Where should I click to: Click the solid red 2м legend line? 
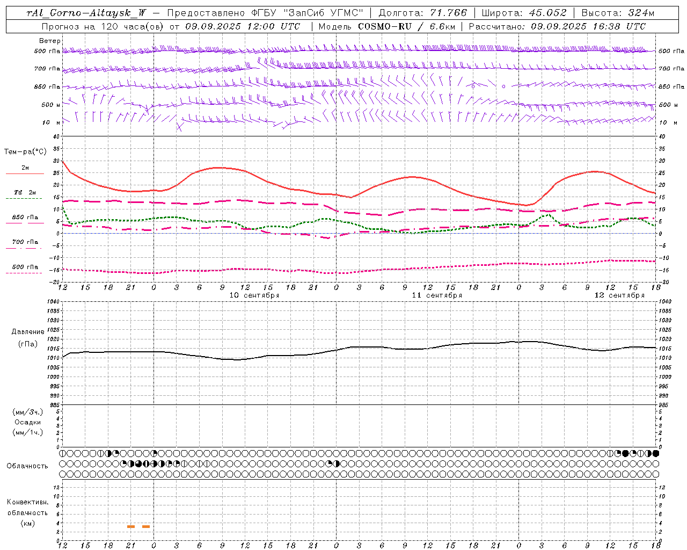click(x=25, y=173)
